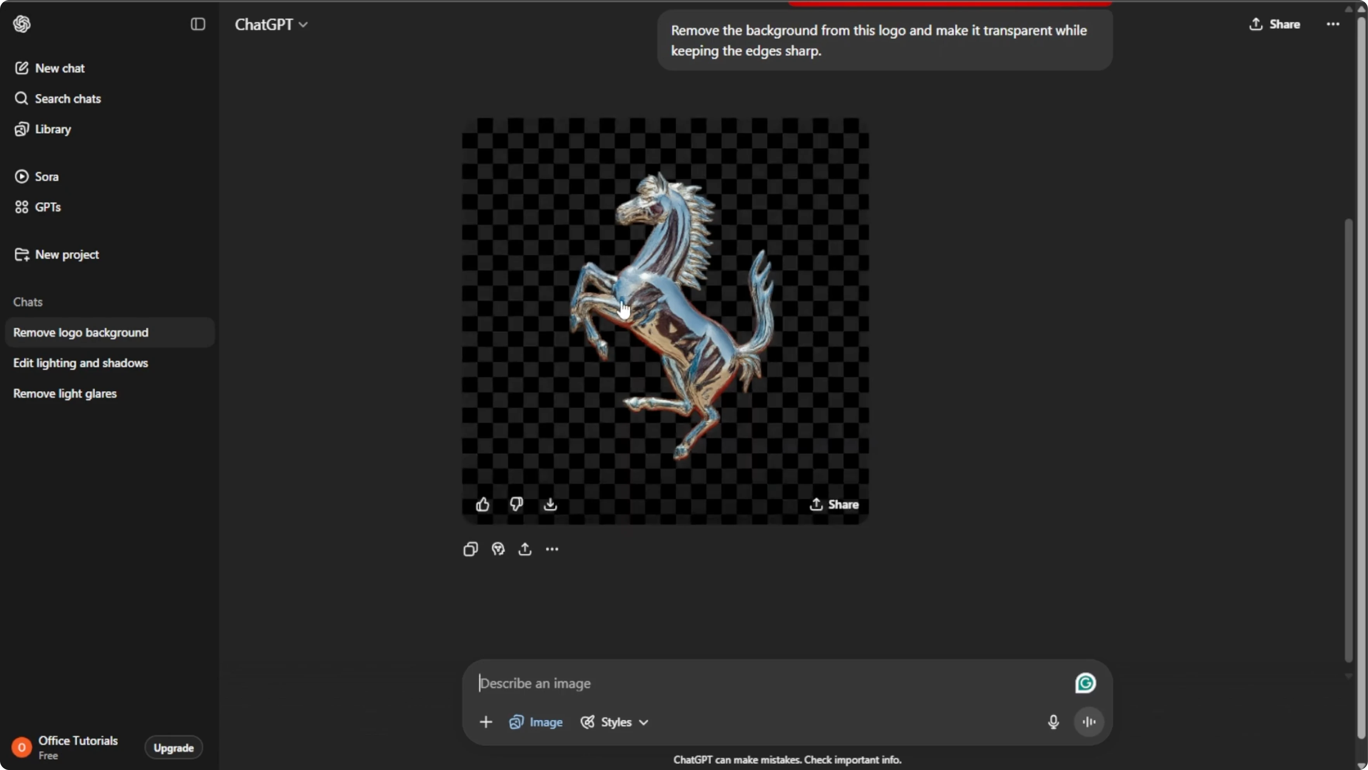Viewport: 1368px width, 770px height.
Task: Open the 'Edit lighting and shadows' chat
Action: [x=109, y=363]
